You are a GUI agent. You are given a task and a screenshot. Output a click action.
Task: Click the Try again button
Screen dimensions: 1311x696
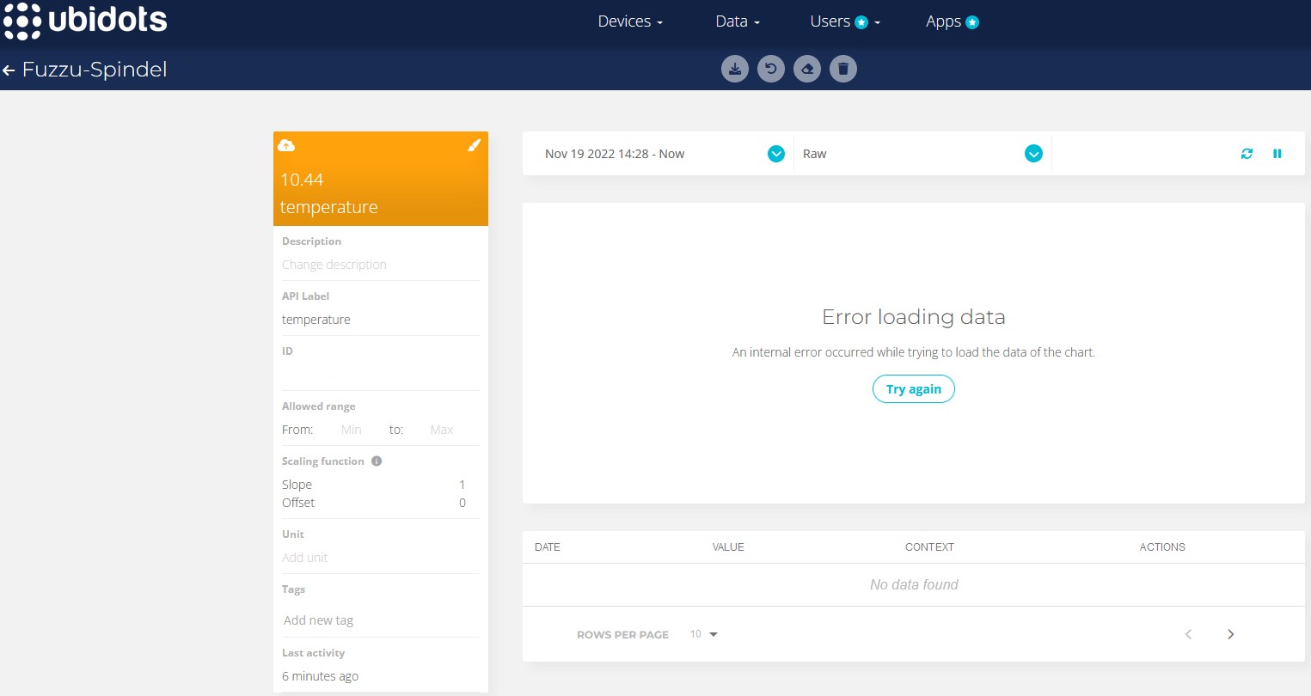coord(913,389)
